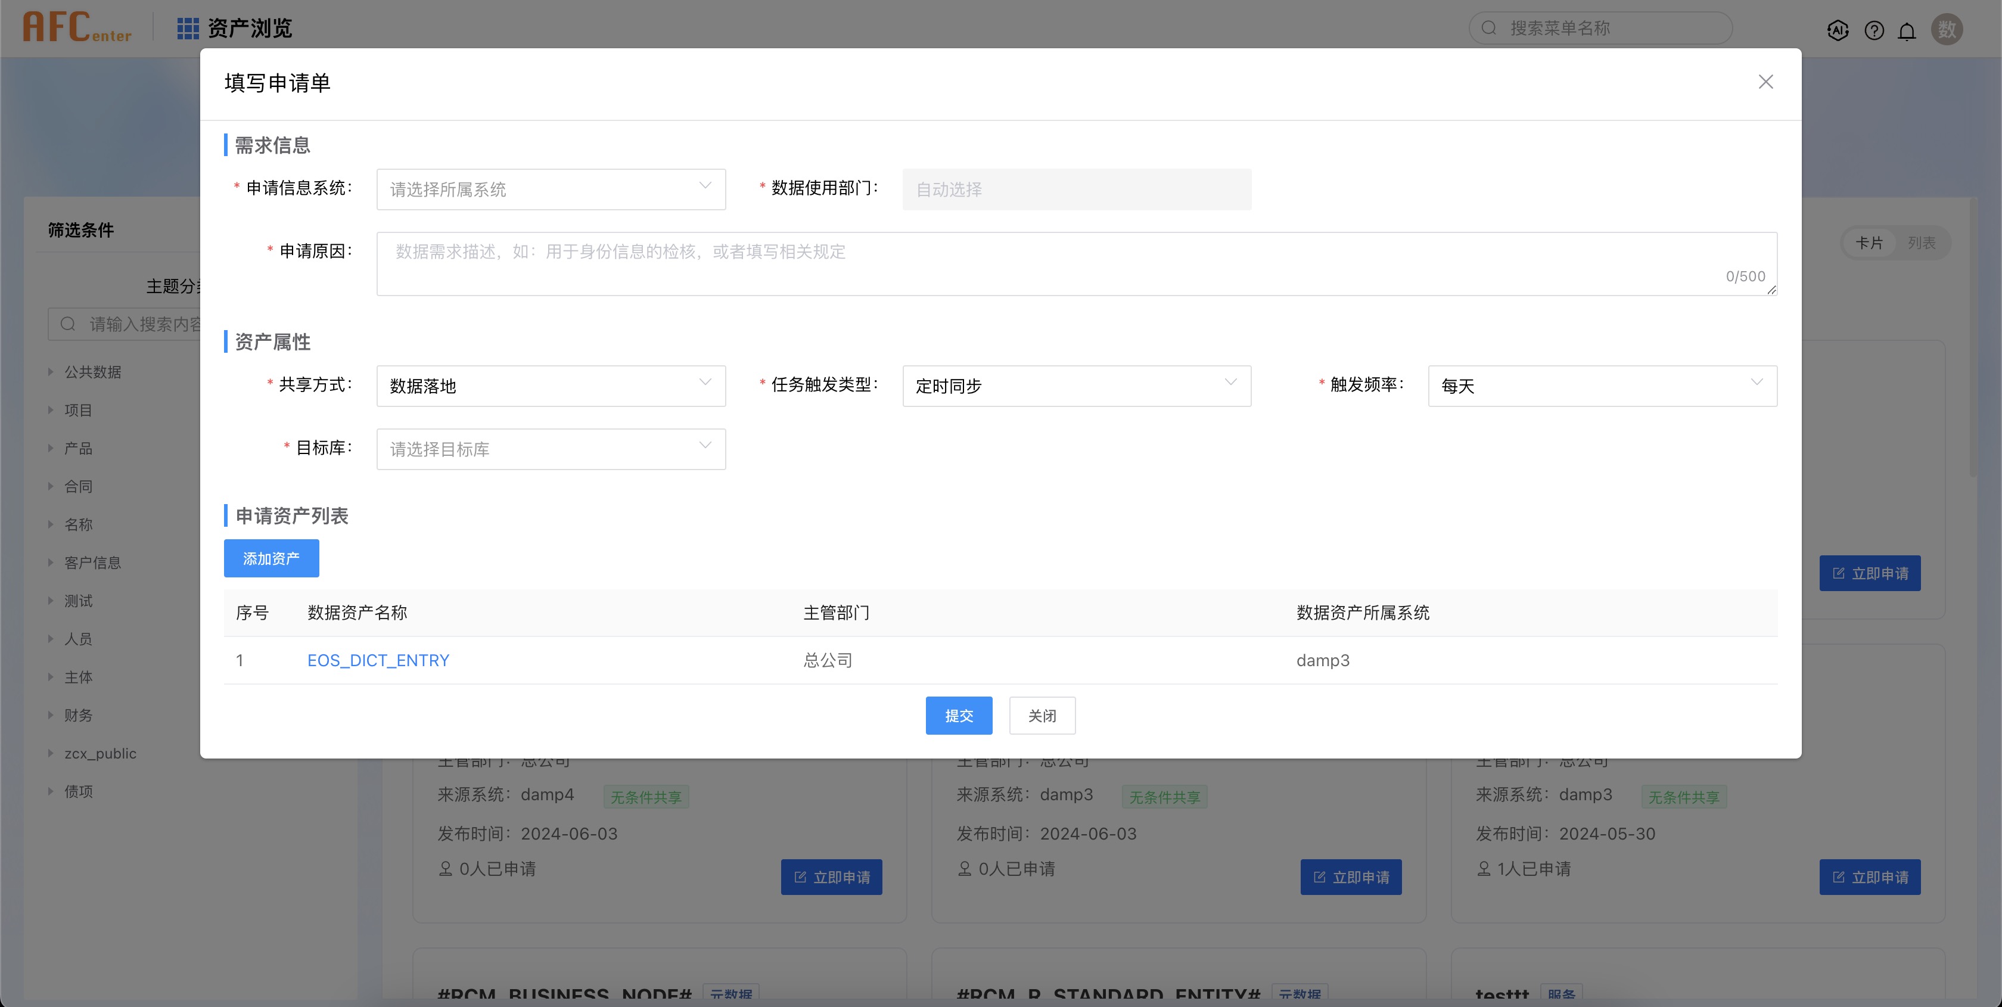
Task: Focus the 搜索菜单名称 search field
Action: (x=1600, y=28)
